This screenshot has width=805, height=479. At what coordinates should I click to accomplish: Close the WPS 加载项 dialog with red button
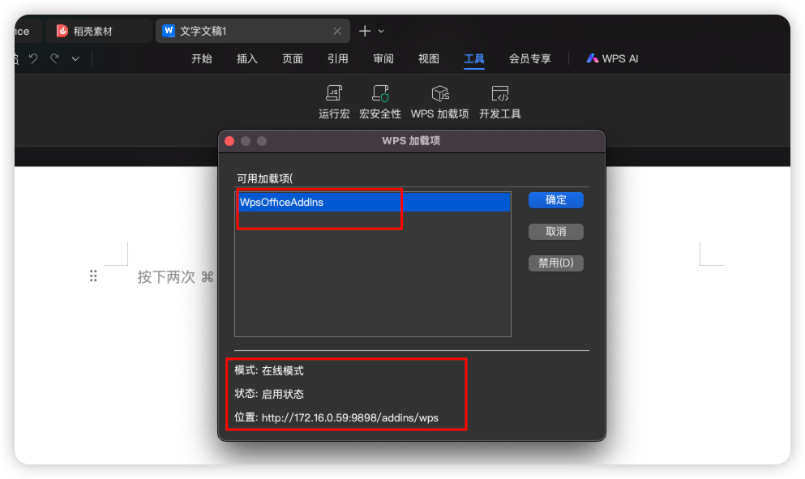point(229,141)
